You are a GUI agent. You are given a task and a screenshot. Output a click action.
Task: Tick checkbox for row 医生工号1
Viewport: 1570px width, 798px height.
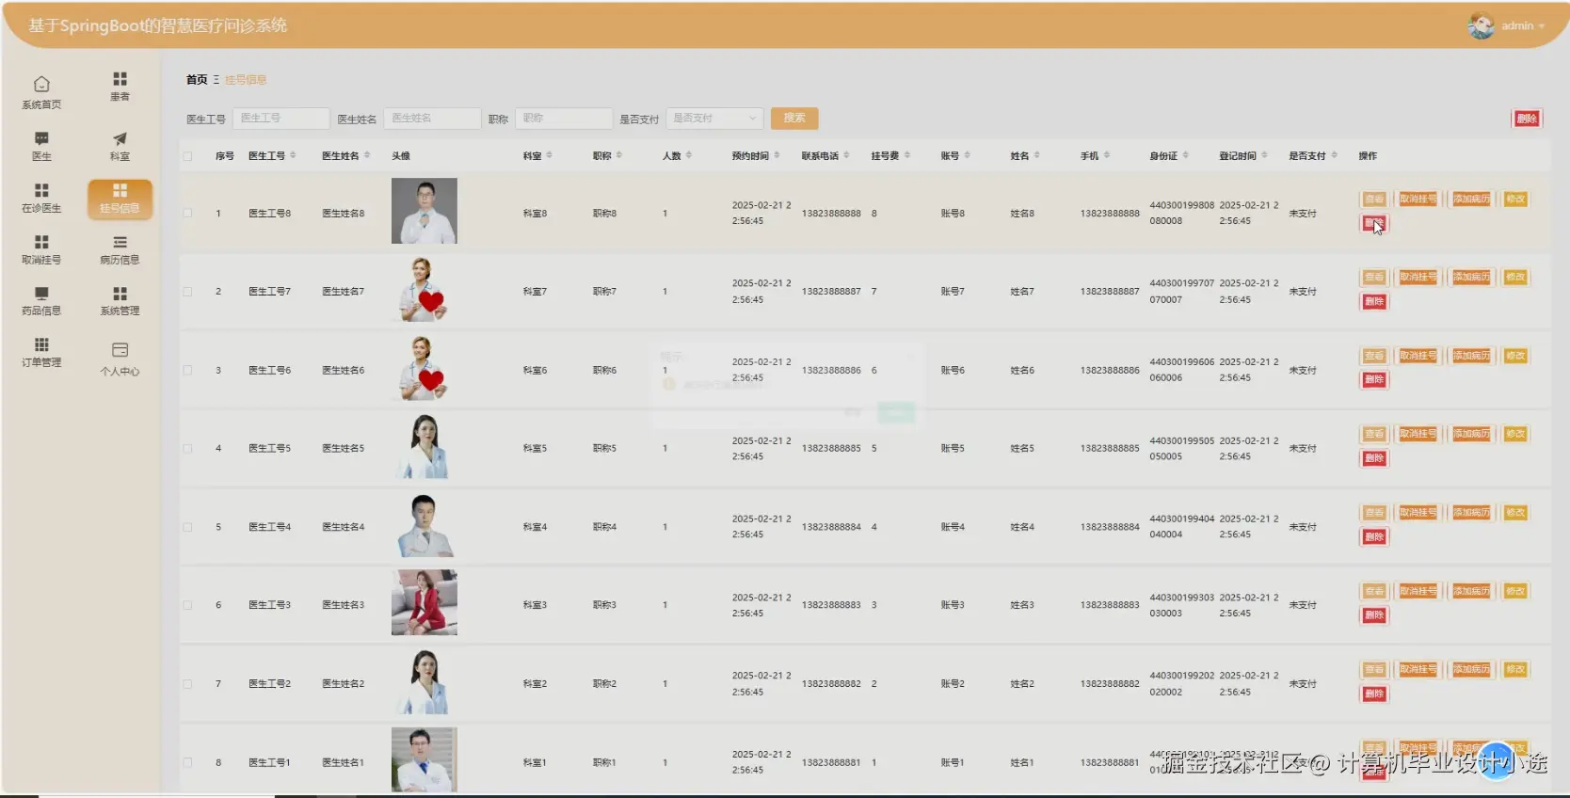[187, 762]
